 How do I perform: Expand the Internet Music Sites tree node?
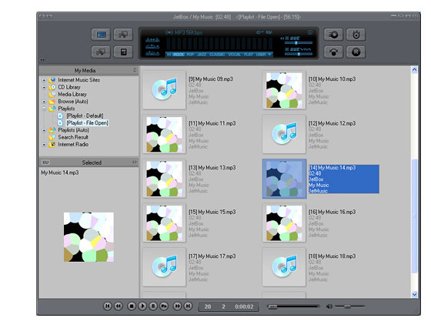pyautogui.click(x=44, y=80)
